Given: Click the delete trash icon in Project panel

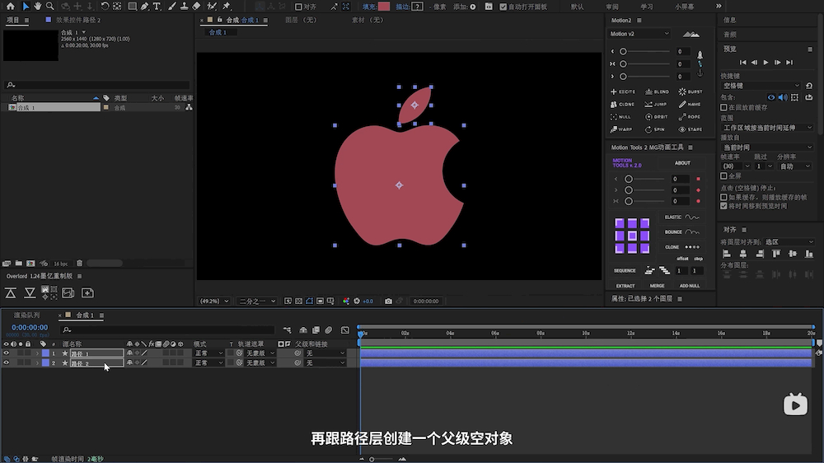Looking at the screenshot, I should point(79,264).
